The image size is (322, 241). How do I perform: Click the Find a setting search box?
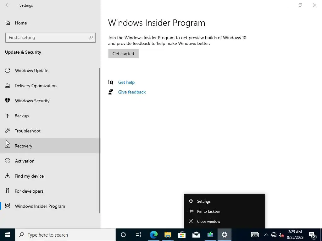(50, 38)
